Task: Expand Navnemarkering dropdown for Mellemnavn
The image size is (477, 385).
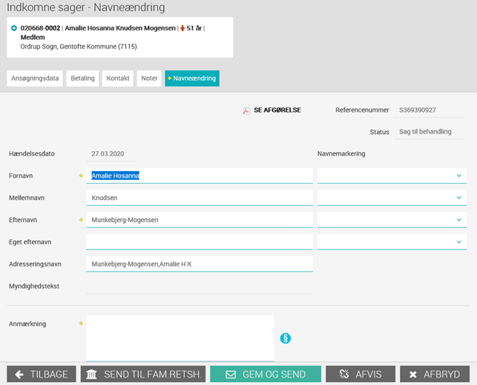Action: 392,198
